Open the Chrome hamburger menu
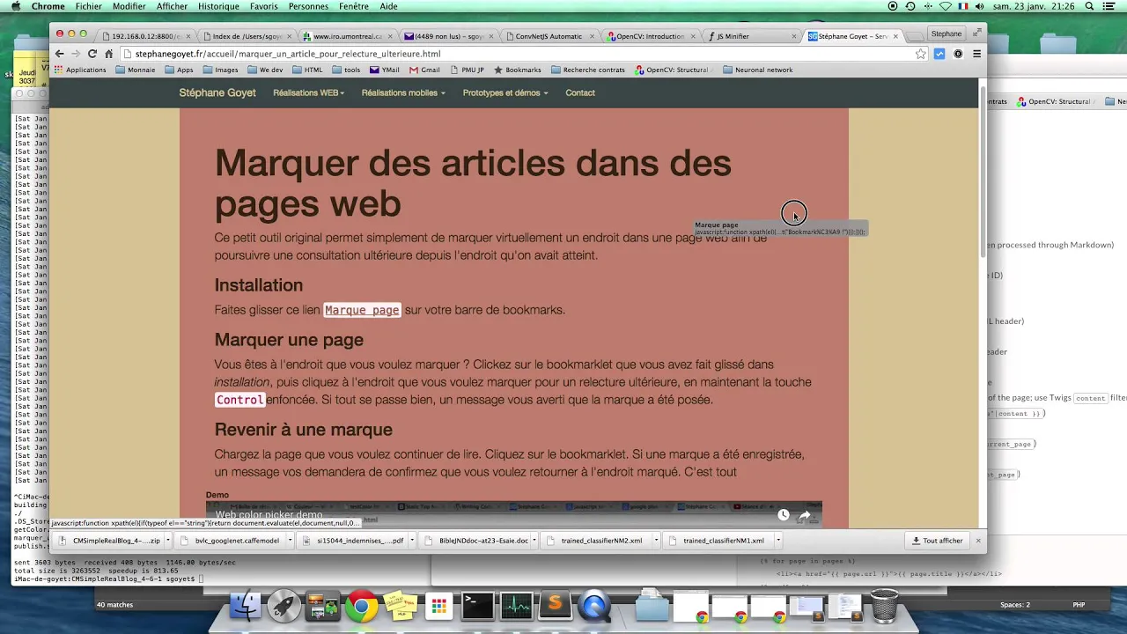Viewport: 1127px width, 634px height. [976, 54]
